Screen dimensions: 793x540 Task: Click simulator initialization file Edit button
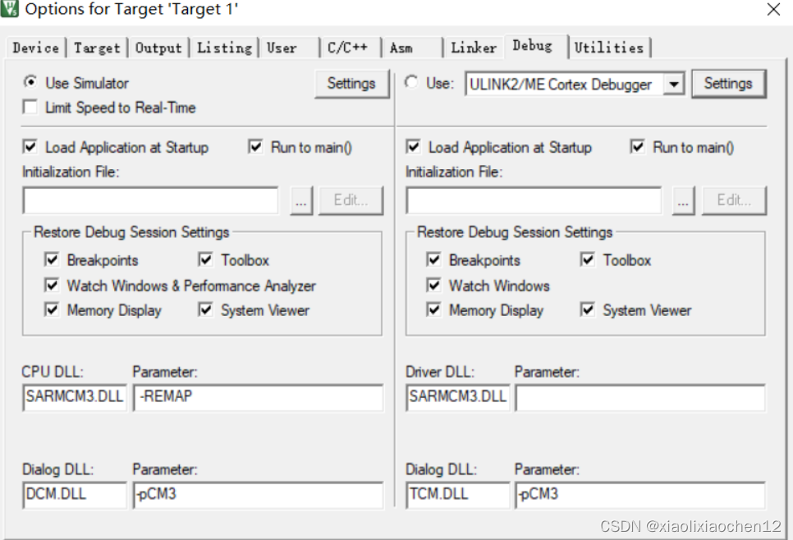351,201
